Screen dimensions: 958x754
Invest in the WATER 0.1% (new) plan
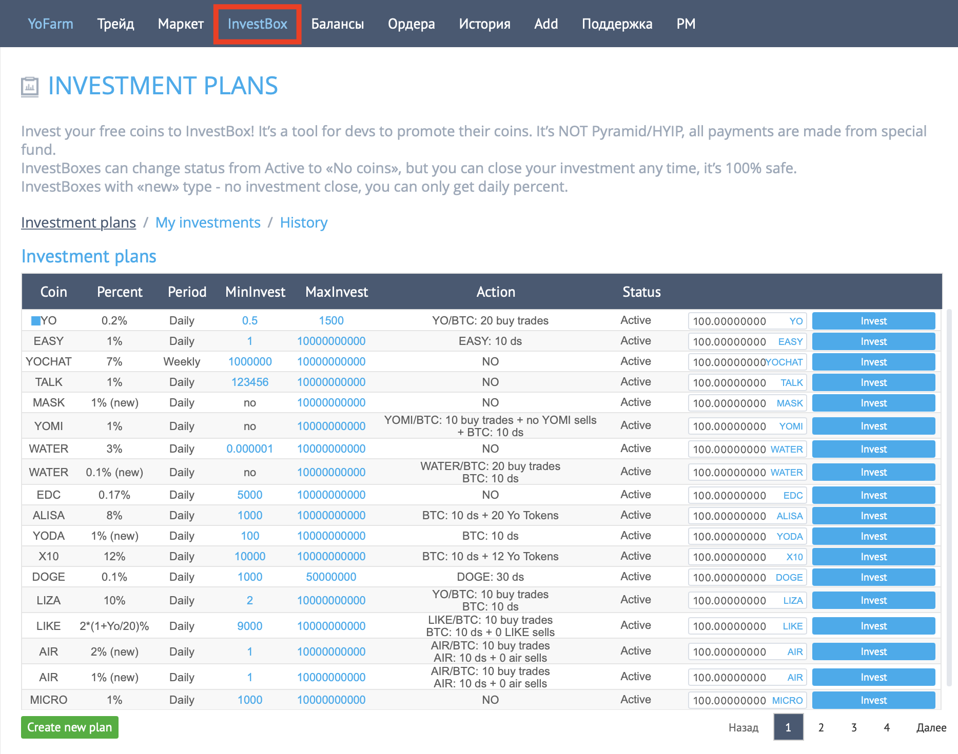point(873,472)
